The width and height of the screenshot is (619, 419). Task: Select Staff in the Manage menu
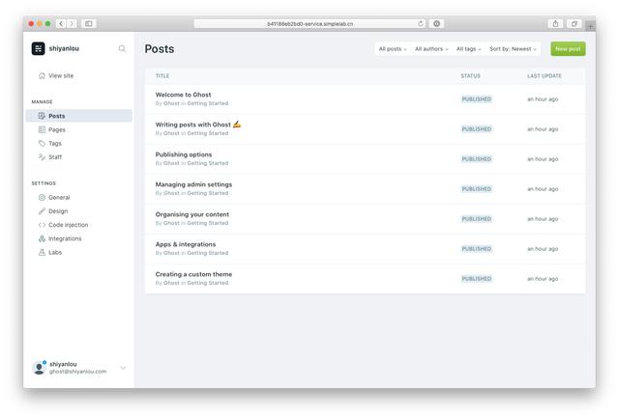coord(55,156)
